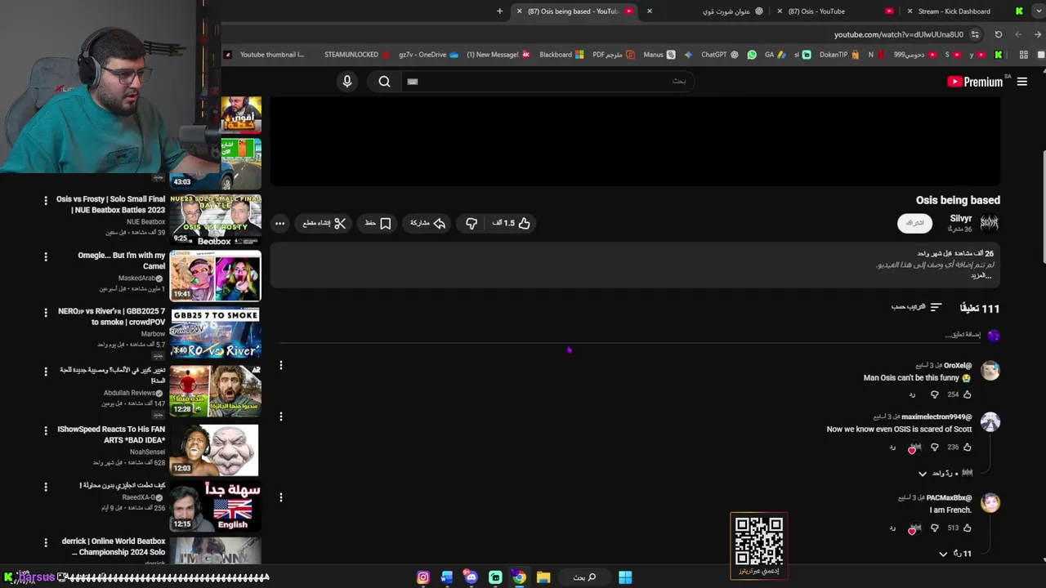This screenshot has height=588, width=1046.
Task: Open the English flag video thumbnail
Action: (x=216, y=506)
